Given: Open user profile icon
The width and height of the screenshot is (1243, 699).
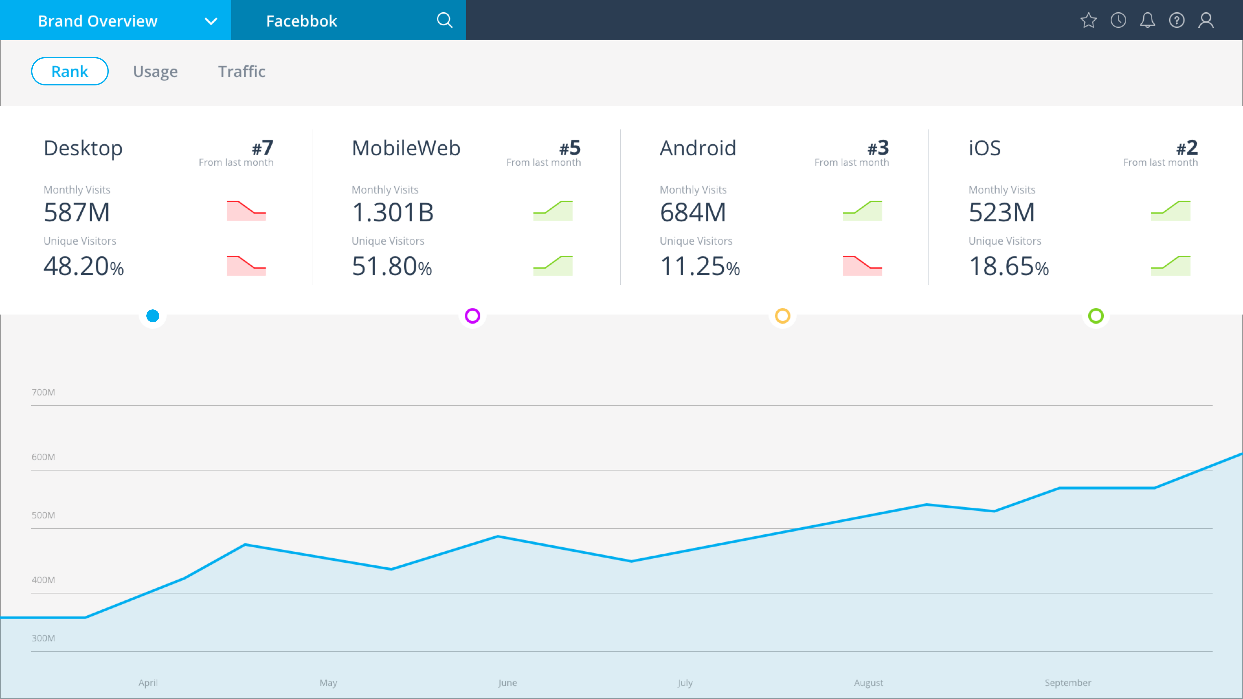Looking at the screenshot, I should tap(1206, 20).
